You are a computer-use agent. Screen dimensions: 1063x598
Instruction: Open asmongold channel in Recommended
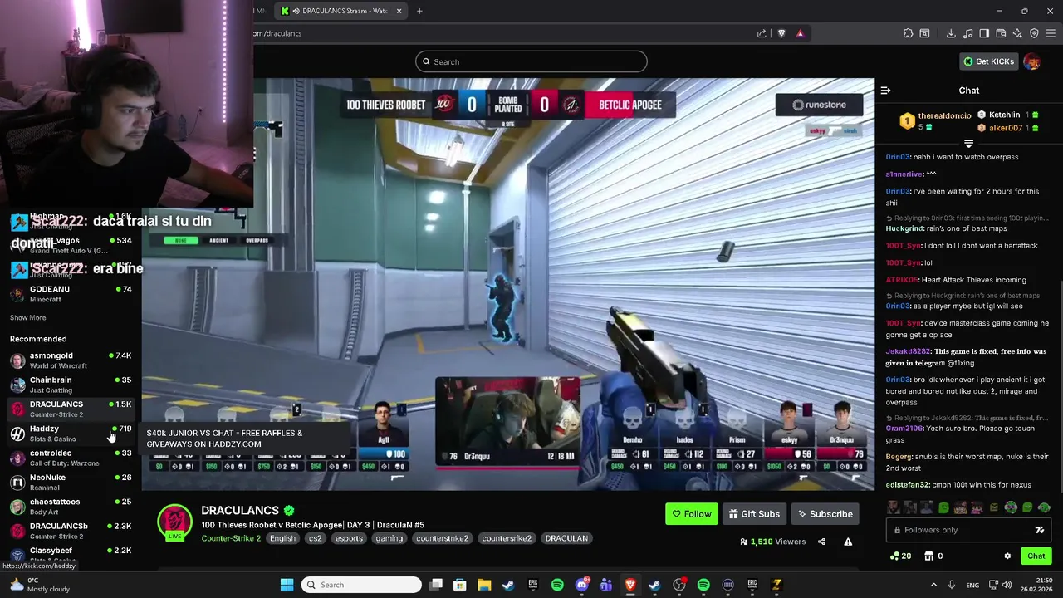coord(71,360)
